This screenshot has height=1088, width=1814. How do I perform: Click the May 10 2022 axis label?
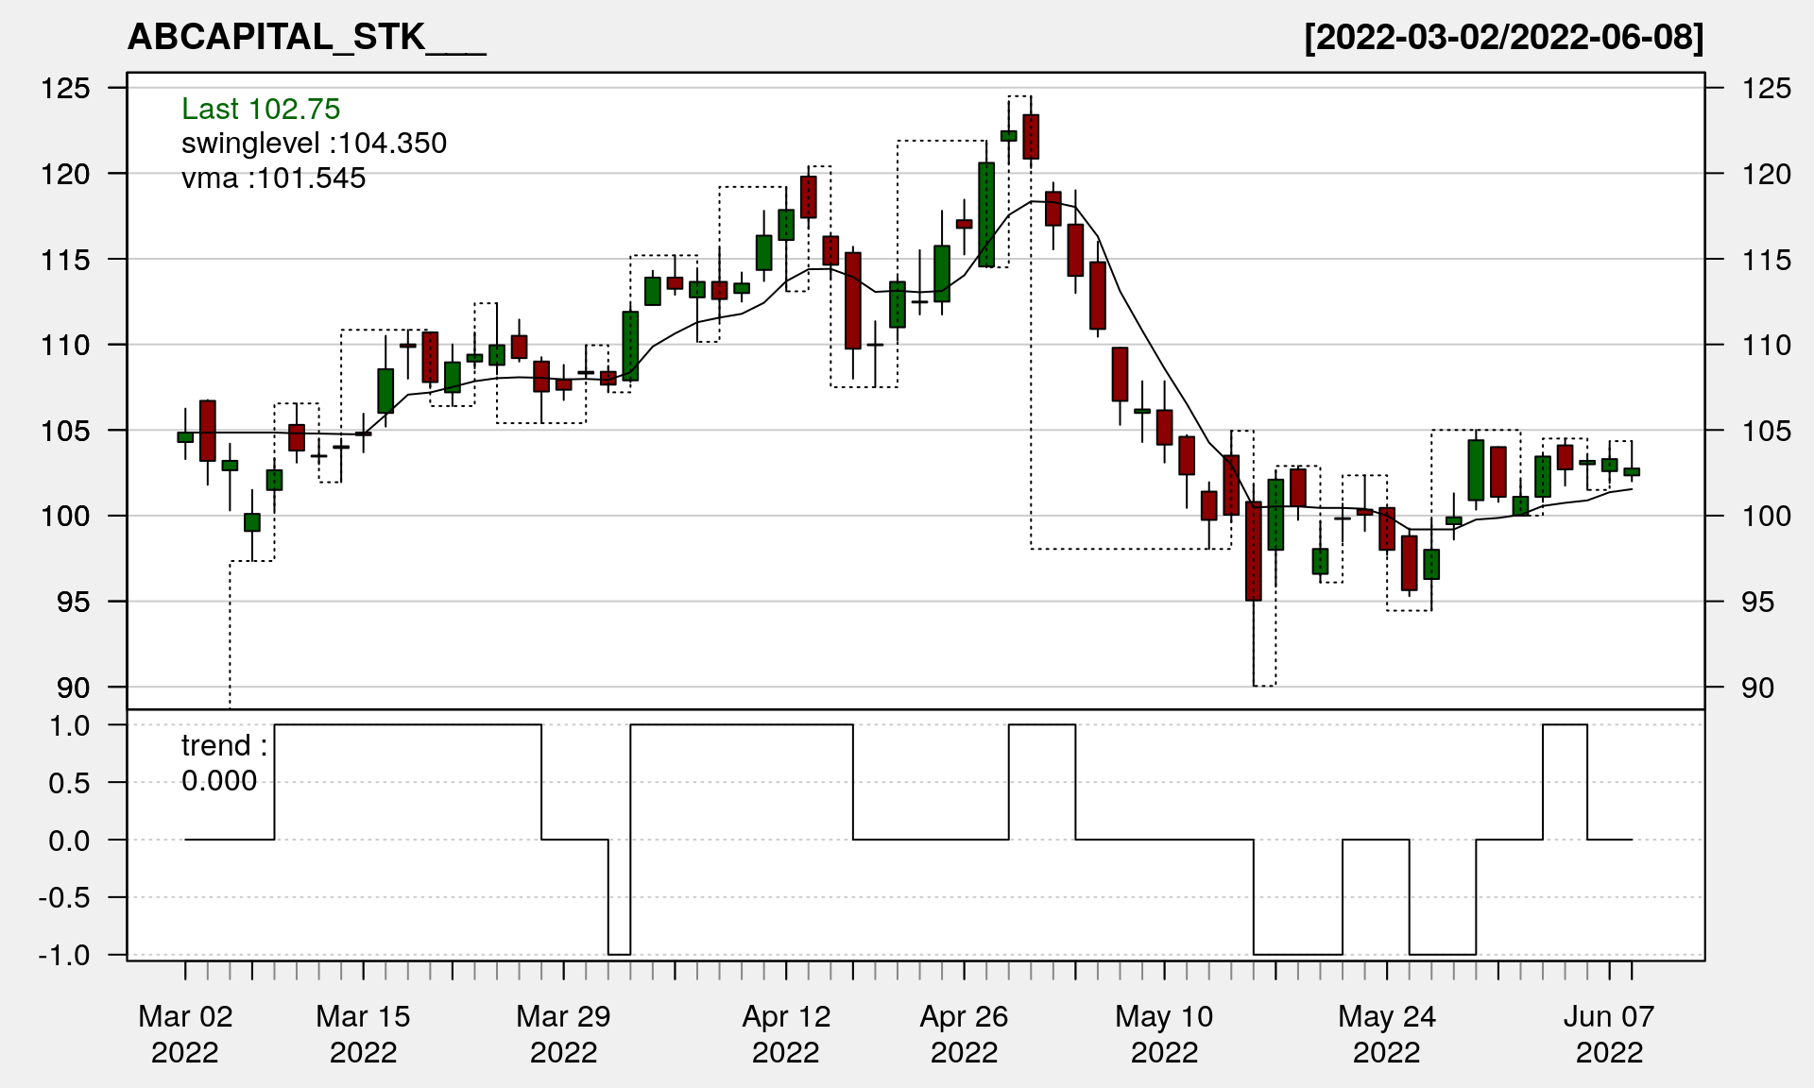tap(1164, 1033)
